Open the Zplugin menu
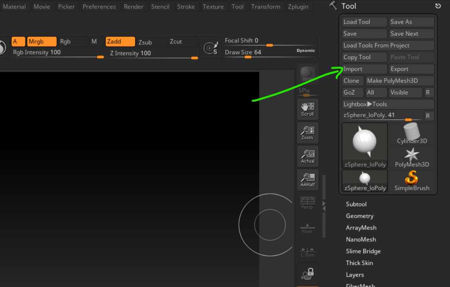 tap(298, 7)
